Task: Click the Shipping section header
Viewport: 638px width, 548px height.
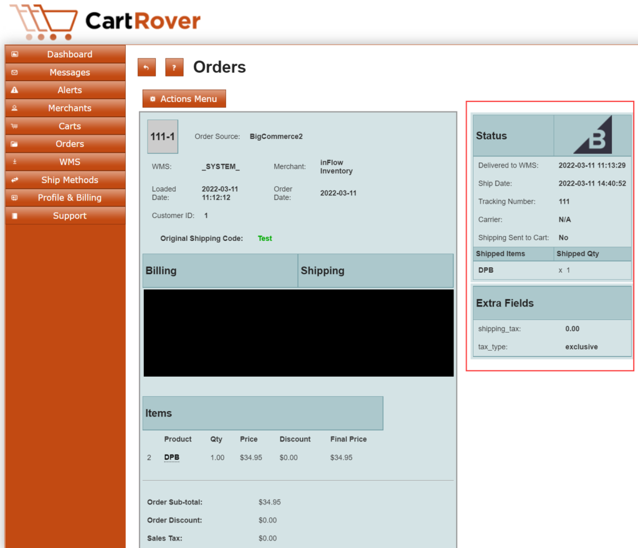Action: [x=376, y=271]
